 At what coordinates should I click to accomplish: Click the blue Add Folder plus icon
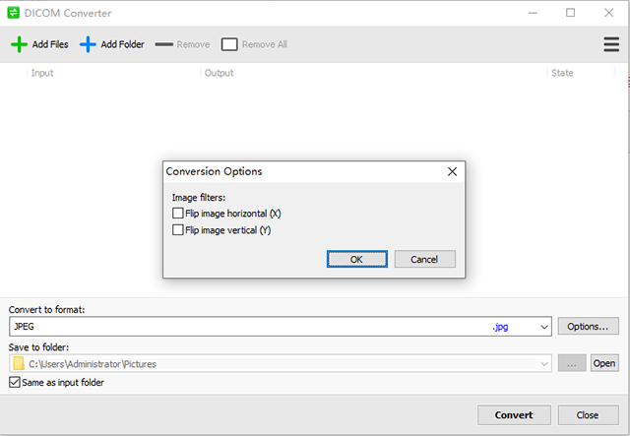tap(89, 44)
